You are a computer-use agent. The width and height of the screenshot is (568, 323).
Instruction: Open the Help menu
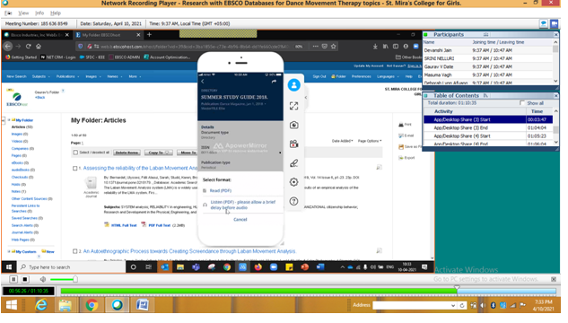56,13
